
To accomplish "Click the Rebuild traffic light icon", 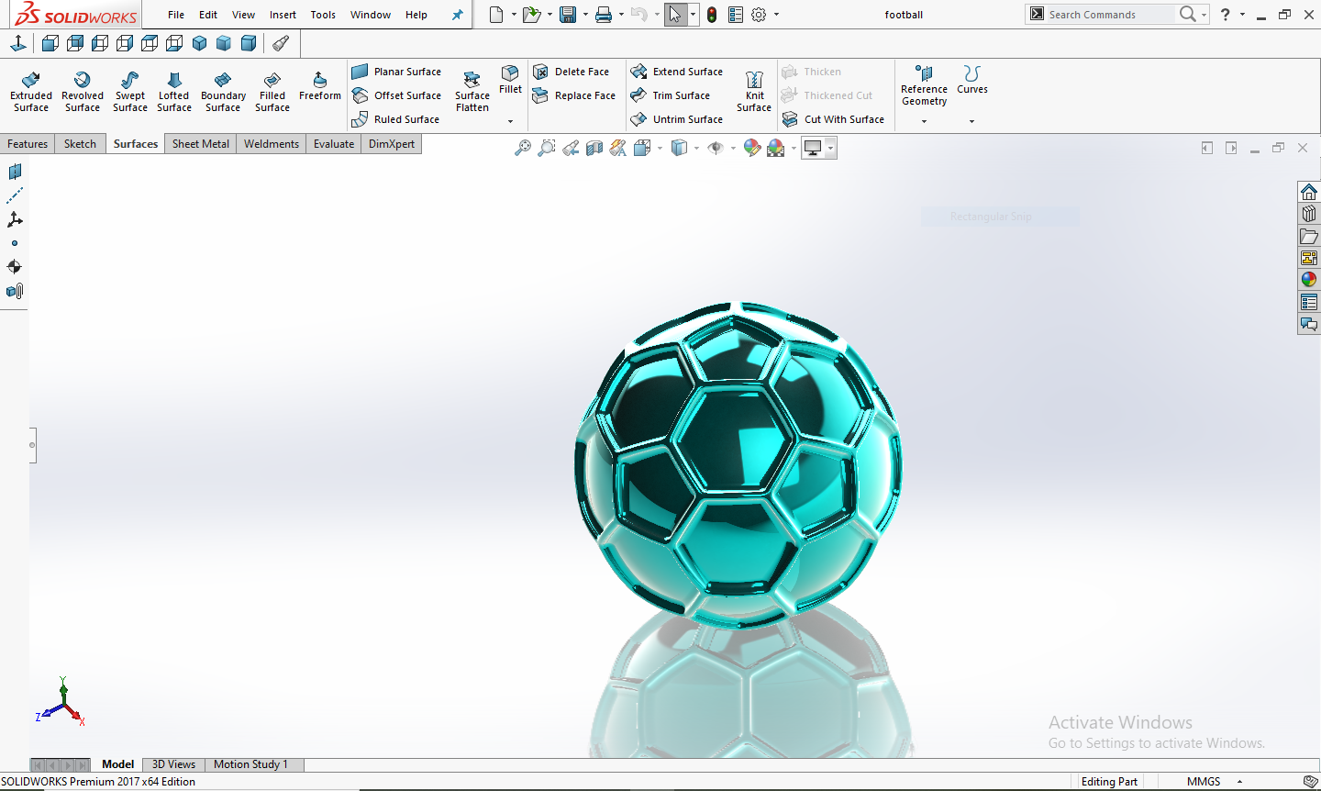I will [712, 15].
